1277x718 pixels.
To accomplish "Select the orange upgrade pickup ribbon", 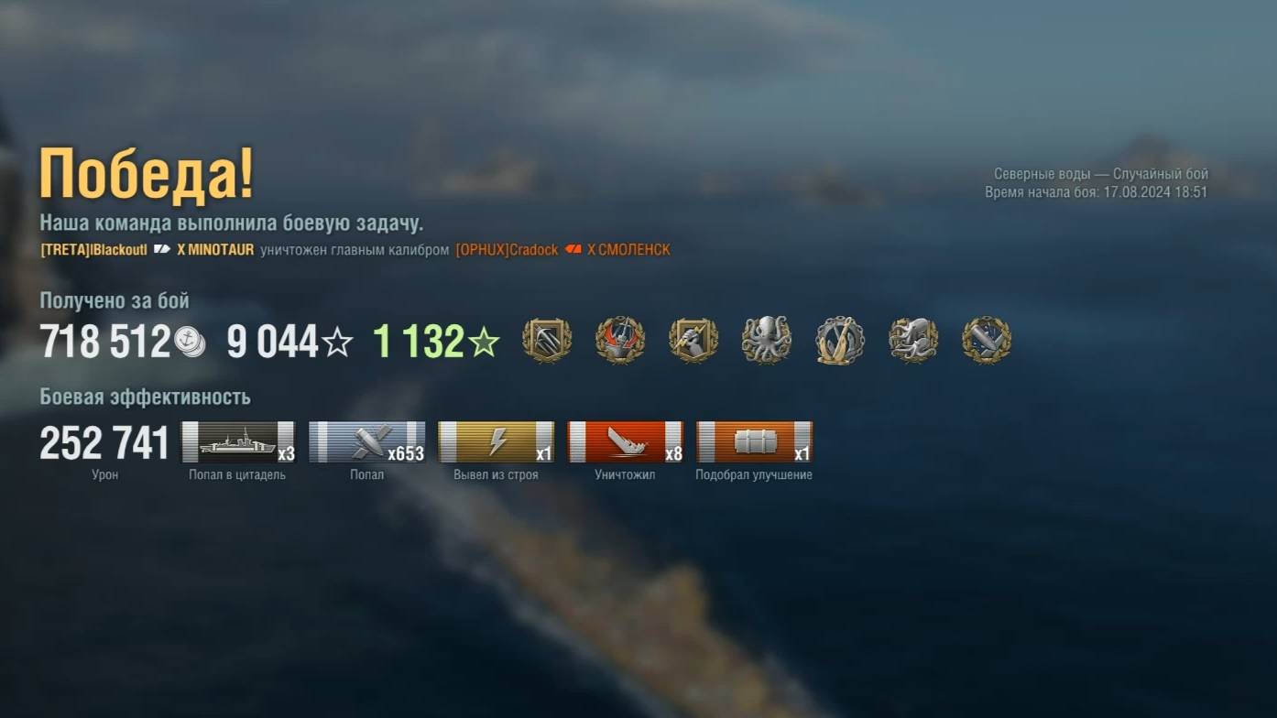I will click(x=754, y=442).
